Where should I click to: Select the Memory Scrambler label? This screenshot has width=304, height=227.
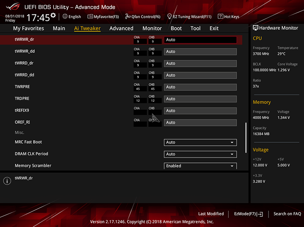(33, 166)
